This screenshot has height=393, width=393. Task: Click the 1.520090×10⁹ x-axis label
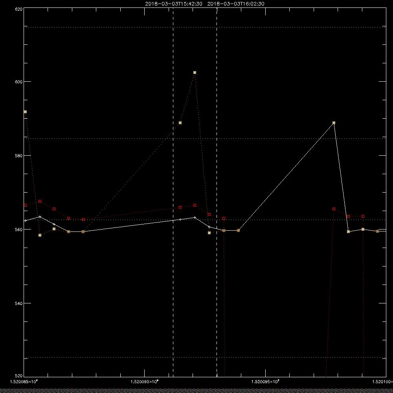coord(145,382)
